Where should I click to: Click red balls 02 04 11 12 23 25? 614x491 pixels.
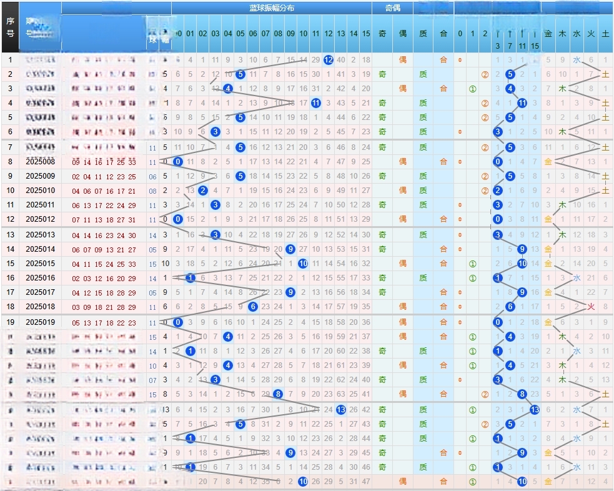tap(104, 177)
